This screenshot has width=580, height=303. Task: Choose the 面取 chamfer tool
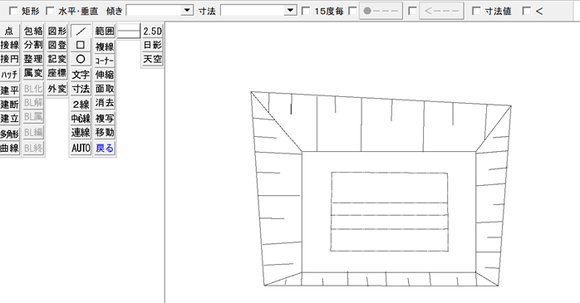click(105, 89)
